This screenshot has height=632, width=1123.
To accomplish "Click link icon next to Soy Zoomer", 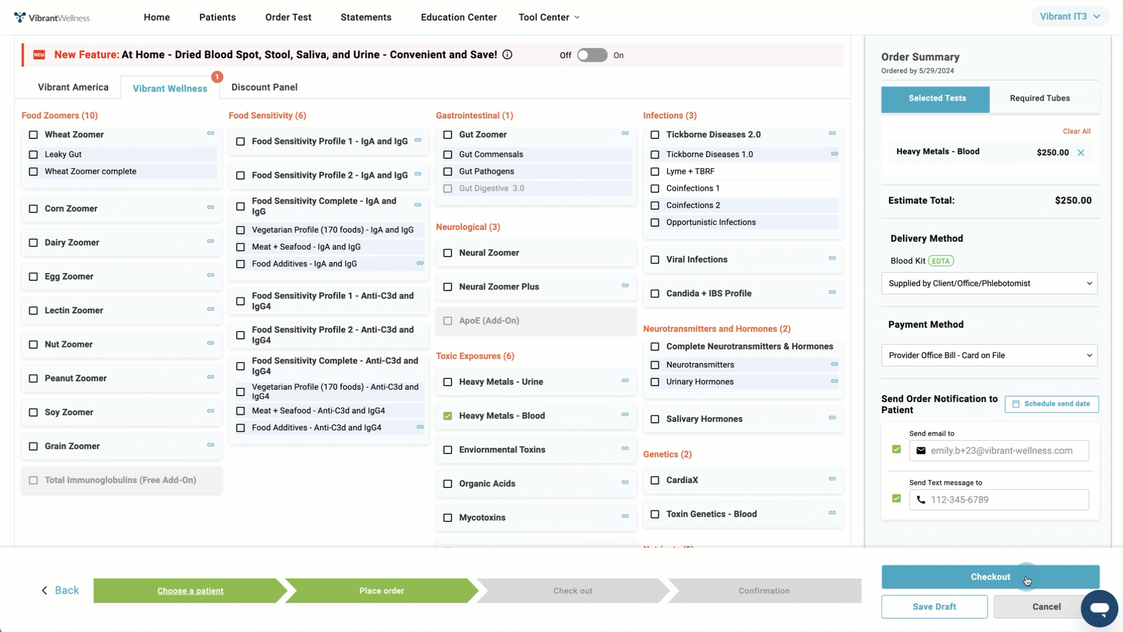I will (x=211, y=411).
